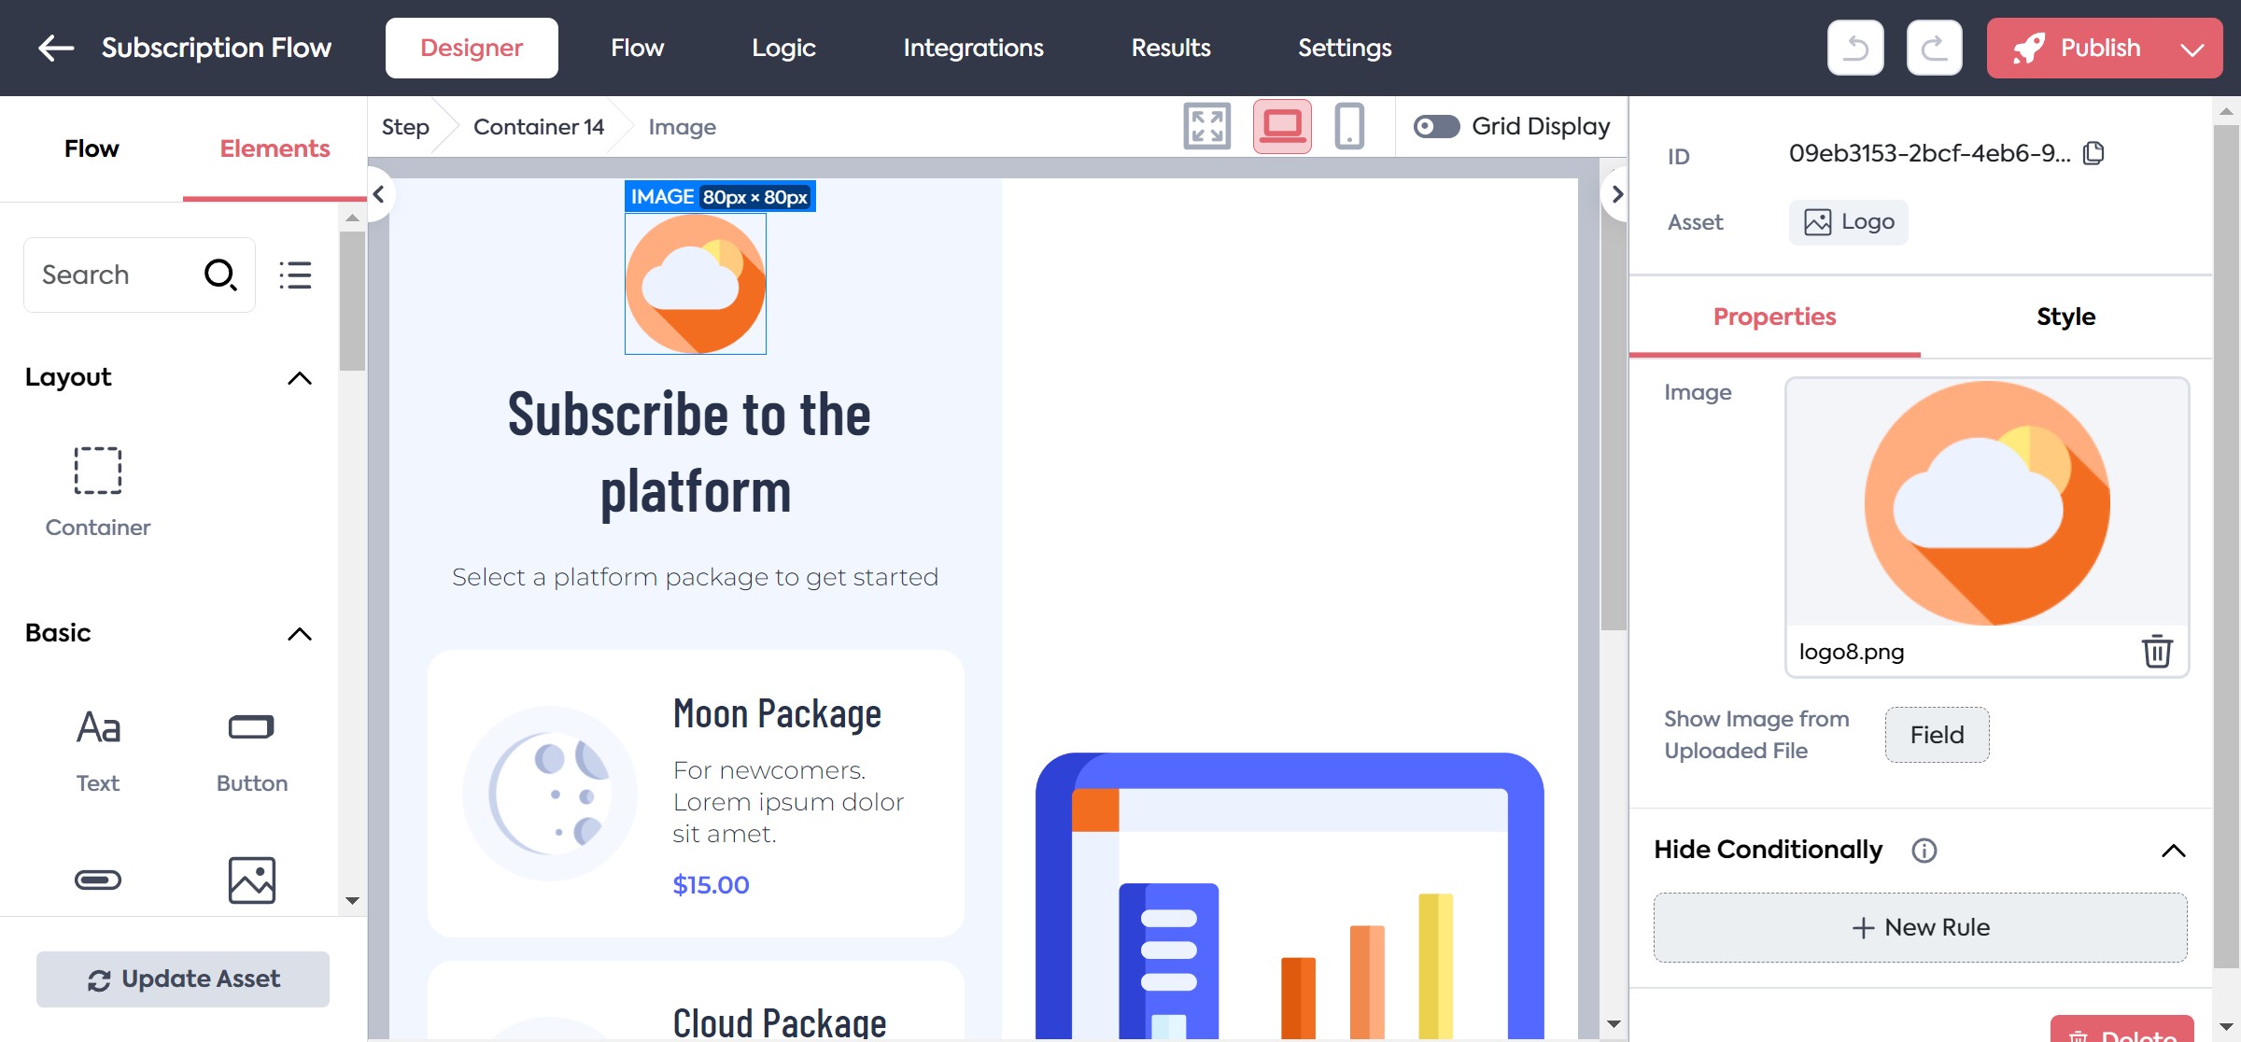Screen dimensions: 2241x1042
Task: Open fullscreen preview mode
Action: coord(1206,126)
